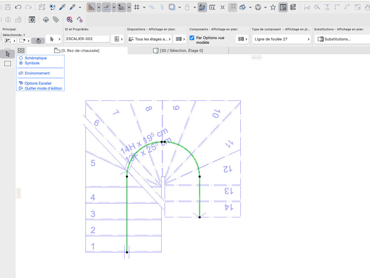Image resolution: width=370 pixels, height=278 pixels.
Task: Toggle the XY tracker coordinates icon
Action: click(122, 7)
